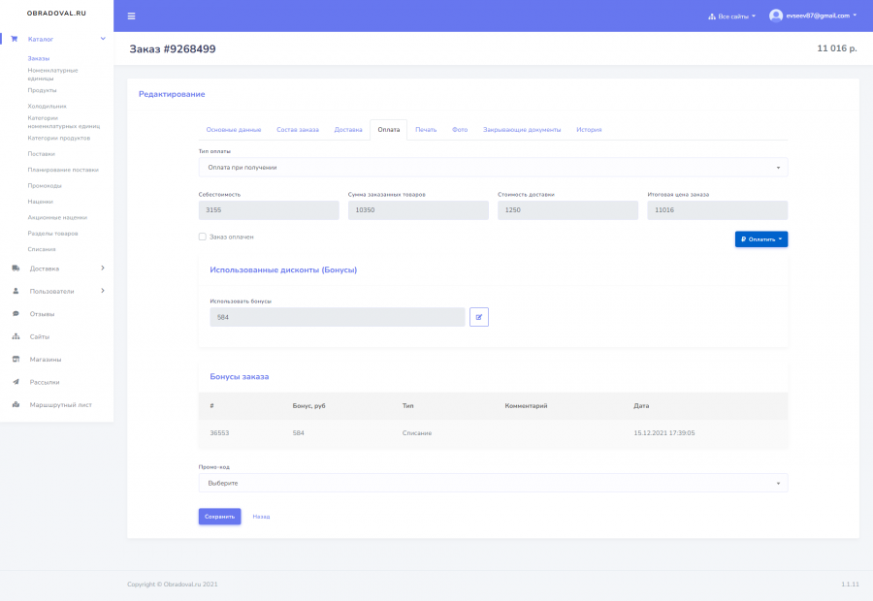Open Промокоды in the sidebar
The image size is (873, 601).
(45, 186)
